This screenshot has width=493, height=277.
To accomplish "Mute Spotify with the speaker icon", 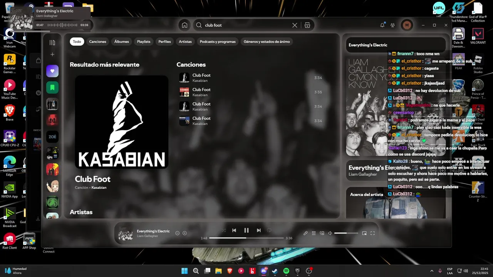I will tap(330, 233).
